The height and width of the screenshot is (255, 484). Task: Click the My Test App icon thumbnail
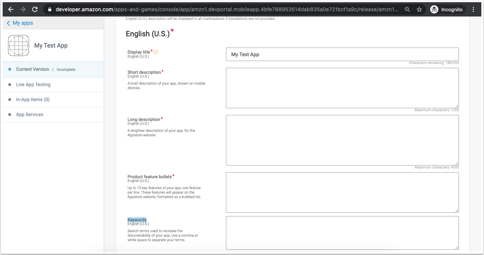click(x=18, y=46)
